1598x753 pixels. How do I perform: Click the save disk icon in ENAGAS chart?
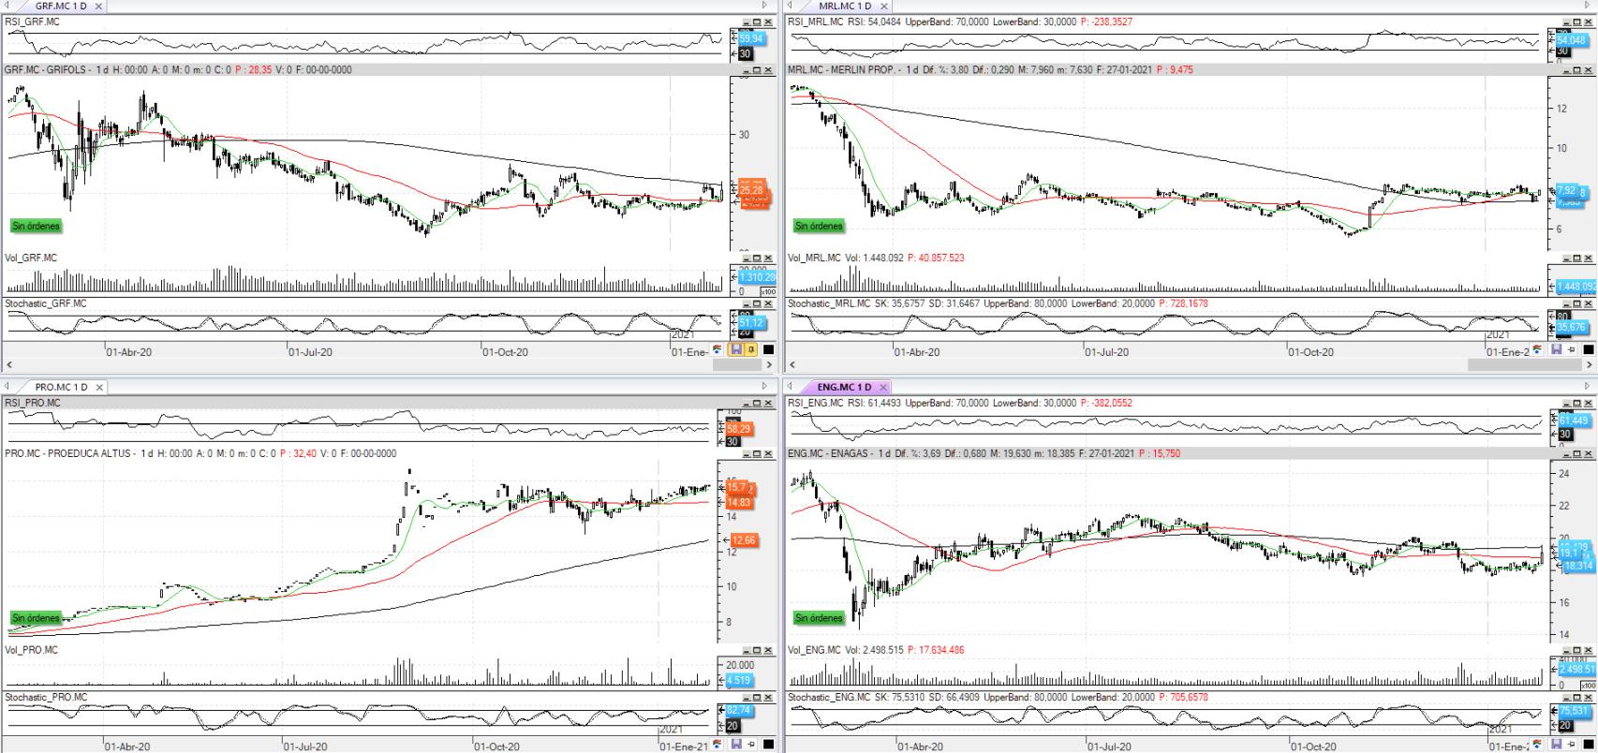click(1557, 745)
